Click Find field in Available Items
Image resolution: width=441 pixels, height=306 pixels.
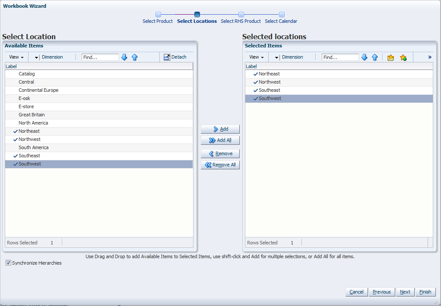click(100, 57)
